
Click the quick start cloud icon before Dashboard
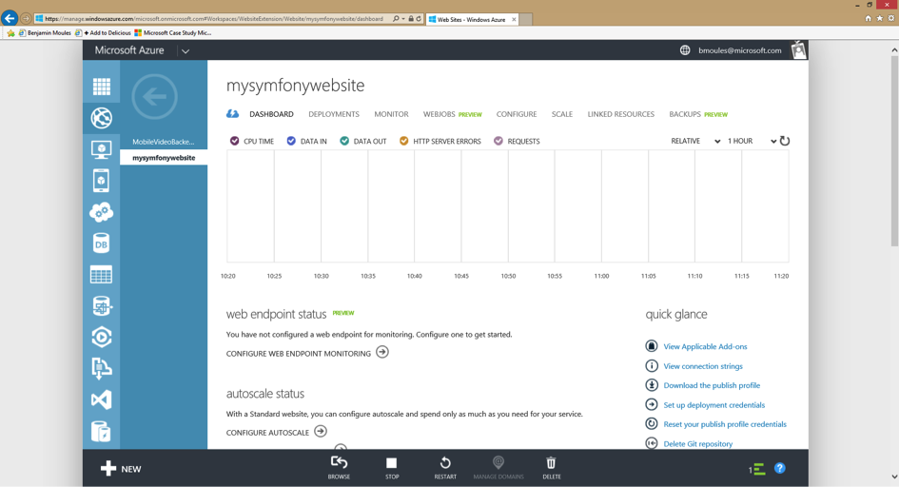[232, 114]
